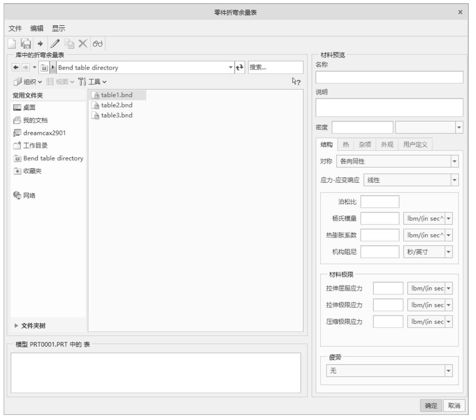
Task: Click the context help cursor icon
Action: [296, 81]
